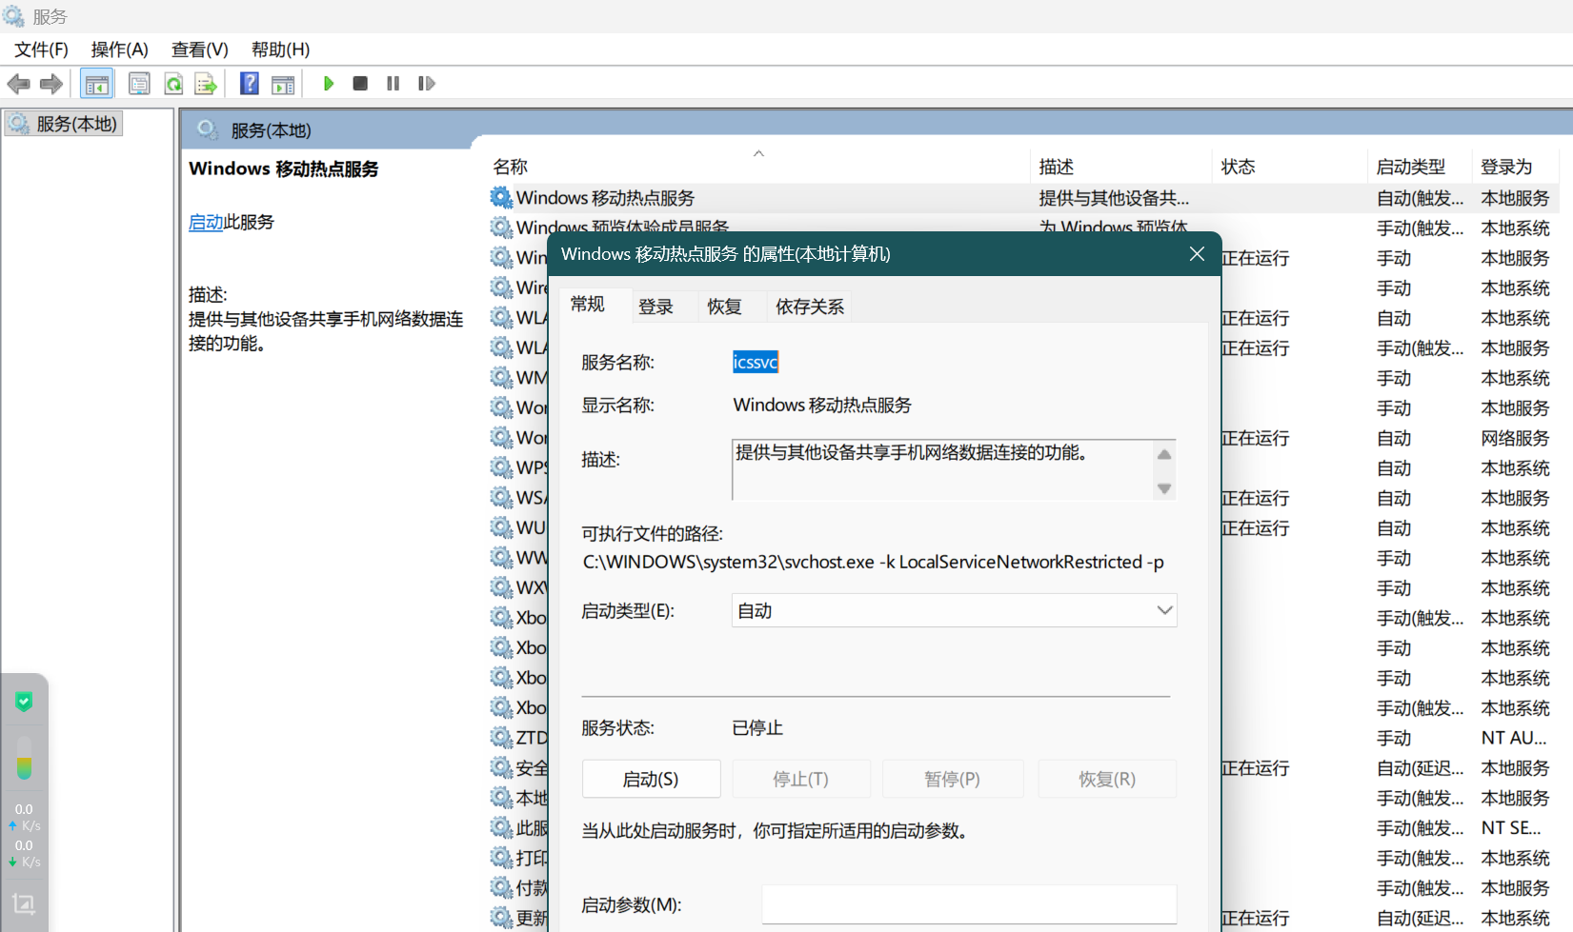Open the 操作(A) menu
Image resolution: width=1573 pixels, height=932 pixels.
click(x=120, y=50)
